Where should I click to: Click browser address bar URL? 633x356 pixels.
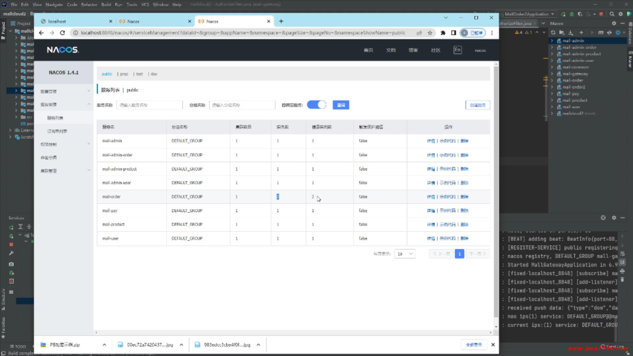click(x=243, y=33)
